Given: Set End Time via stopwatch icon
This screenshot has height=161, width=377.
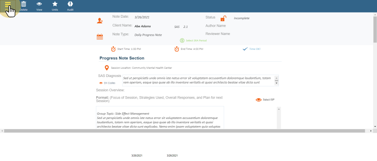Looking at the screenshot, I should point(177,49).
